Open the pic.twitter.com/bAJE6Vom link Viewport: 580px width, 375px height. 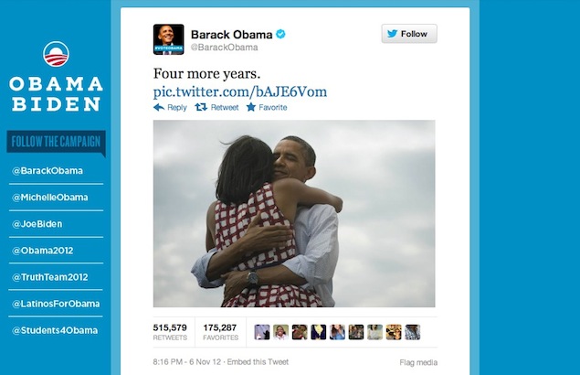pos(240,91)
